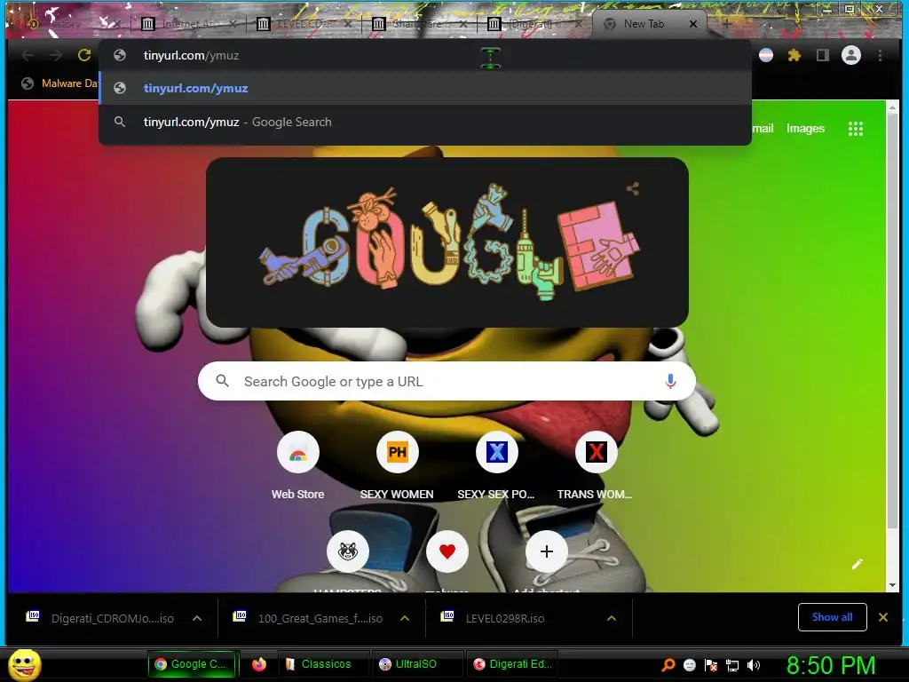Reload the page with the refresh icon

pos(84,55)
